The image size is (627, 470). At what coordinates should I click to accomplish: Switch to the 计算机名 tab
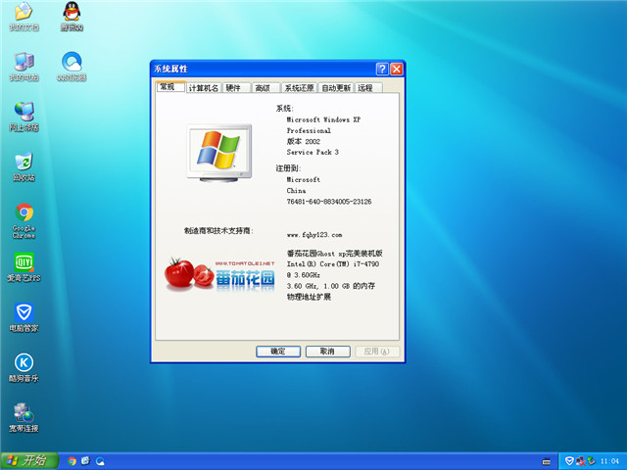coord(204,88)
